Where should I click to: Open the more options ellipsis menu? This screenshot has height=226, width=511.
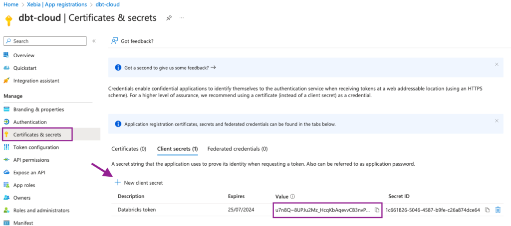[182, 17]
